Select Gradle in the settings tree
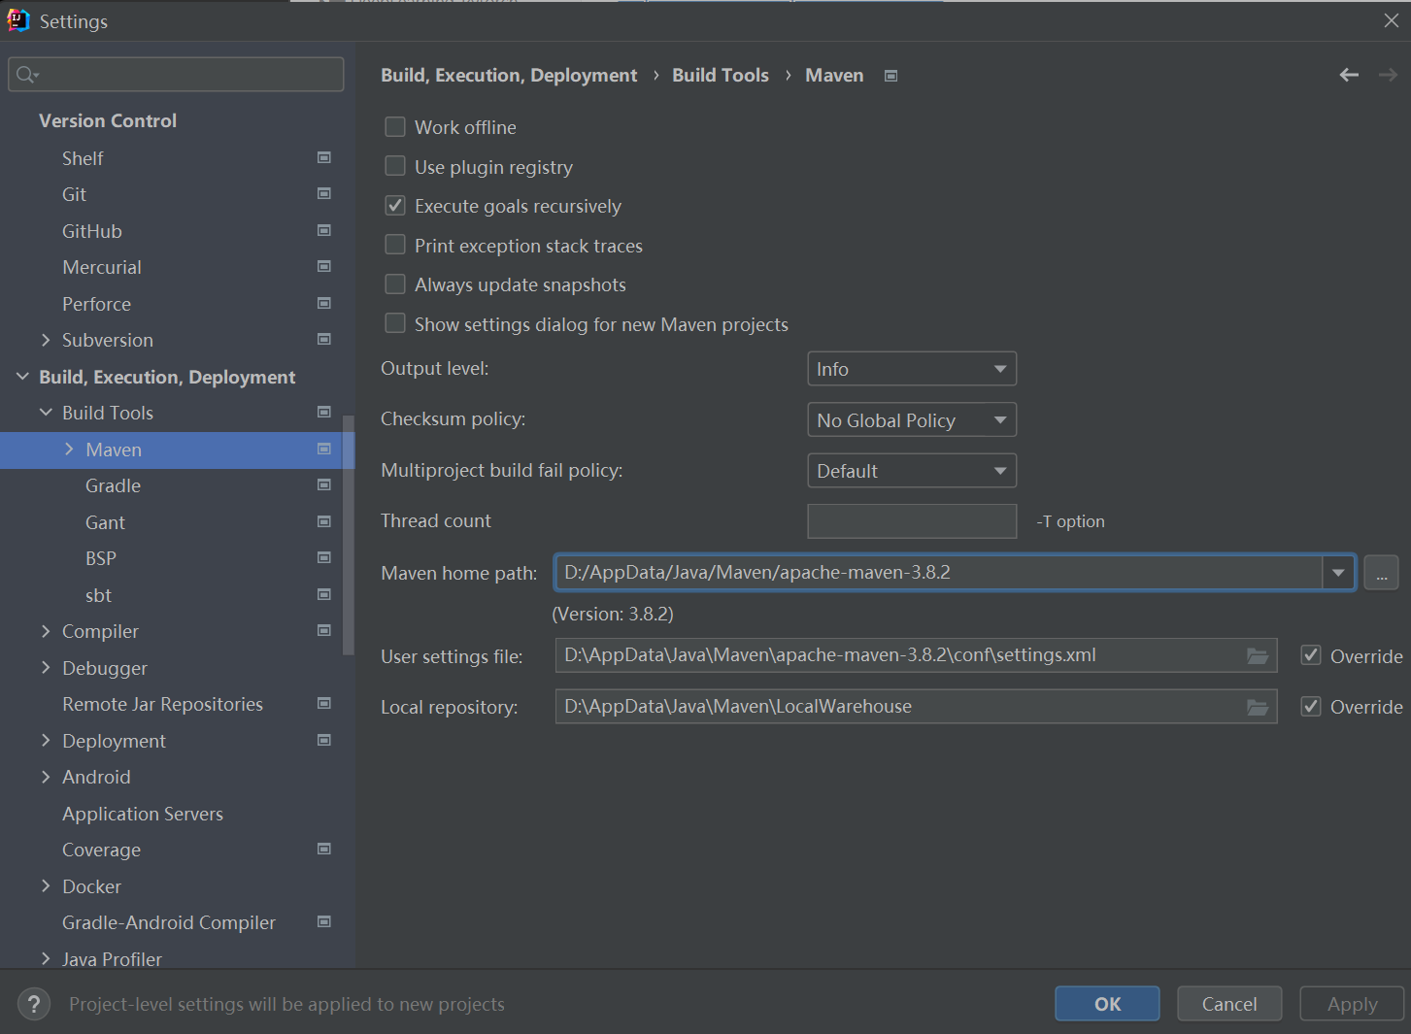Screen dimensions: 1411x1034 pos(113,485)
